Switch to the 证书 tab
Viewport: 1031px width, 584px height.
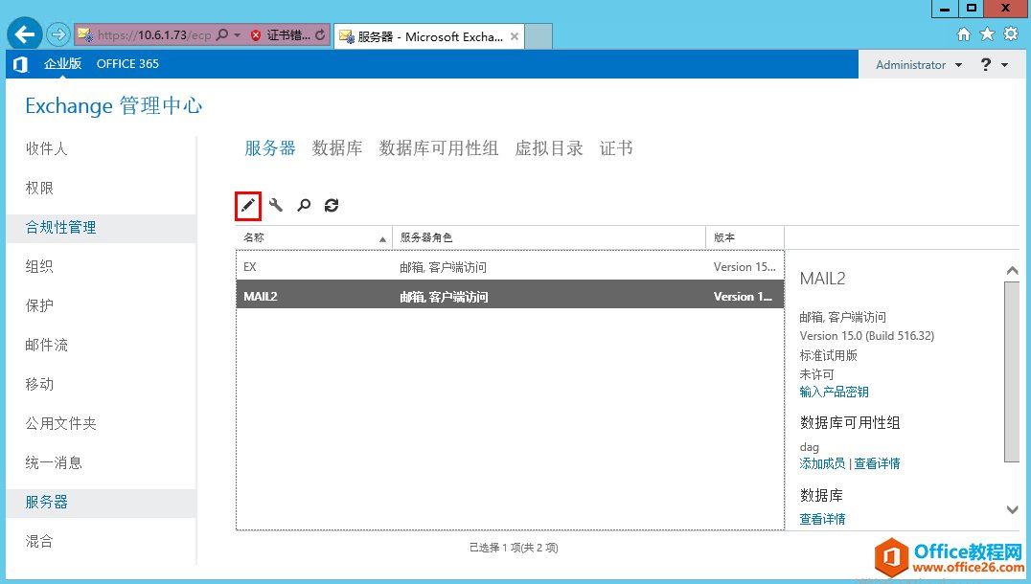point(616,147)
